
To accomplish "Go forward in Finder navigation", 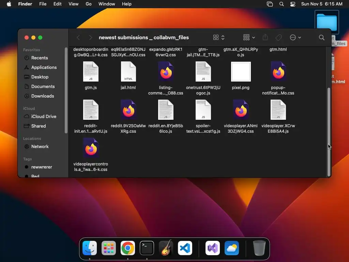I will tap(90, 38).
